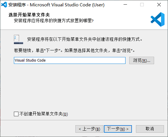Open folder browser via 浏览(R)... button
Viewport: 168px width, 137px height.
tap(142, 60)
